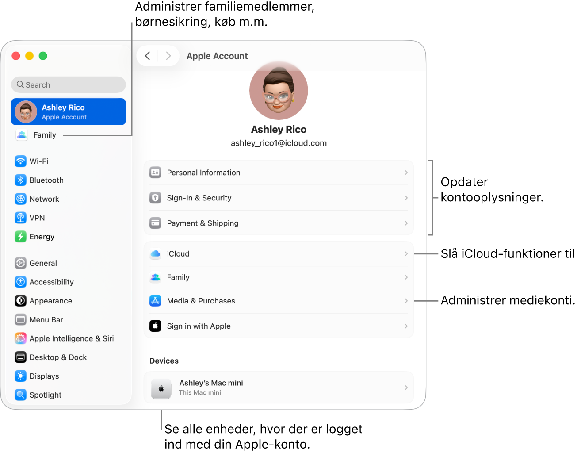Switch to Family in the sidebar
Viewport: 581px width, 453px height.
point(44,135)
